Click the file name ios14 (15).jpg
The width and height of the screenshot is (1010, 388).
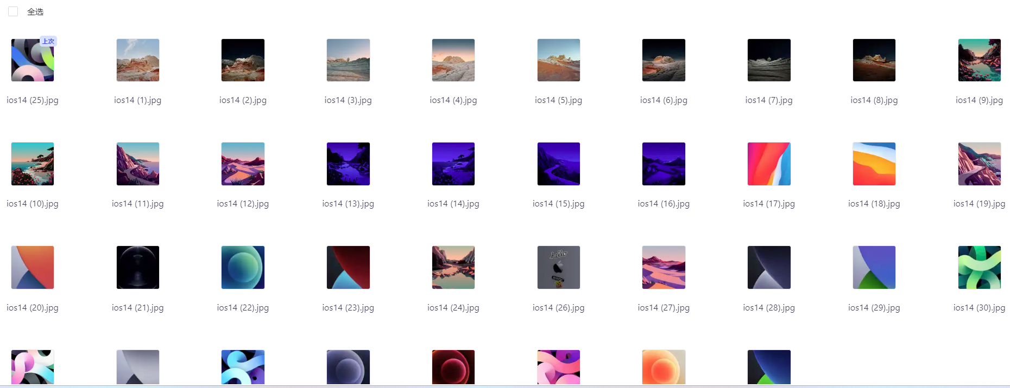(x=559, y=204)
